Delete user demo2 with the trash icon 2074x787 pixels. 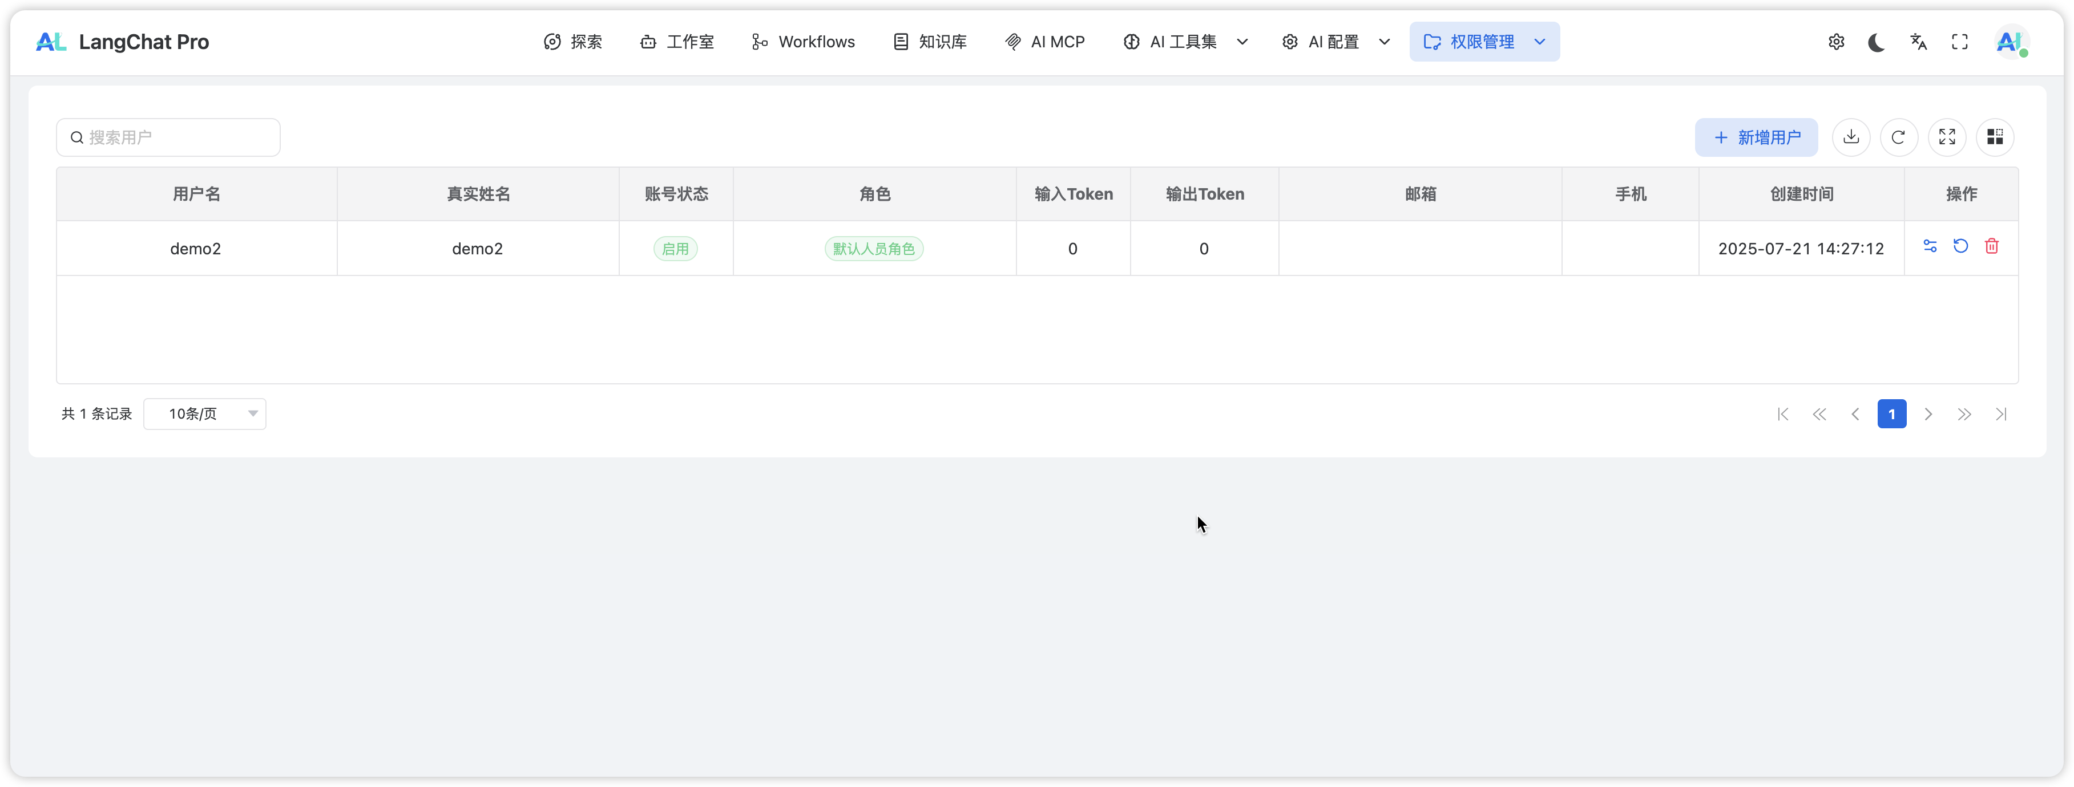1991,246
